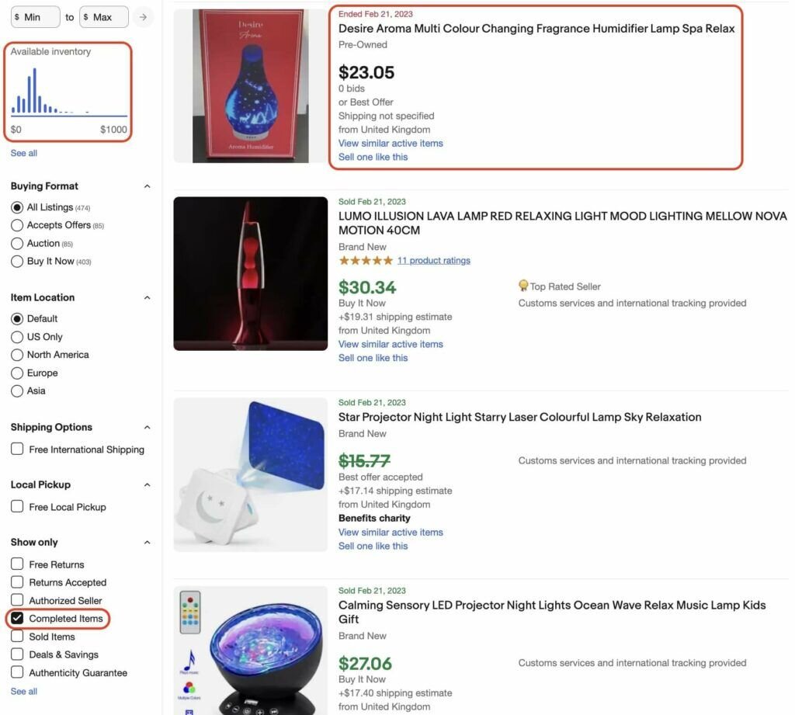Viewport: 795px width, 715px height.
Task: Enable the Sold Items filter
Action: 16,637
